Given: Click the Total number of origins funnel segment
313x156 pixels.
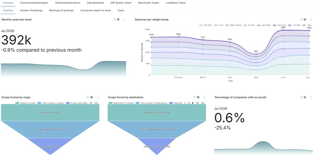Looking at the screenshot, I should coord(50,129).
